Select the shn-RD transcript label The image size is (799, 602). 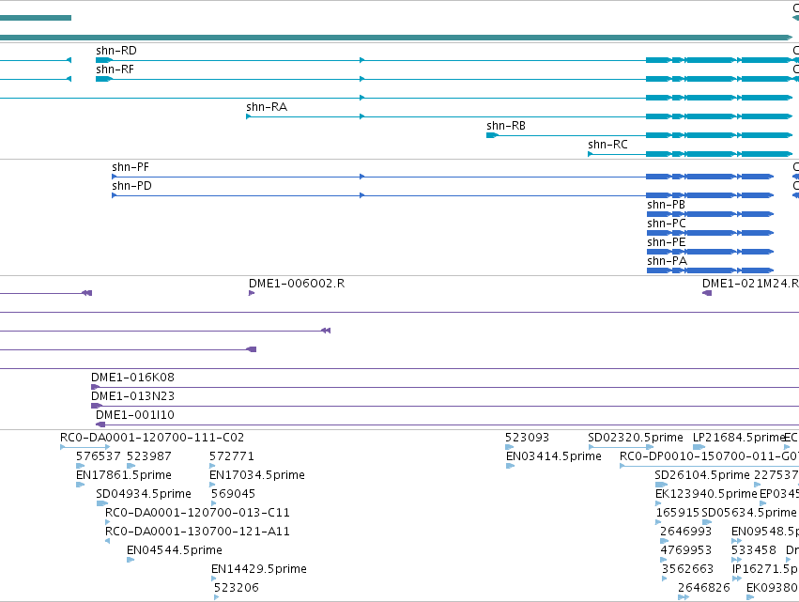coord(116,51)
